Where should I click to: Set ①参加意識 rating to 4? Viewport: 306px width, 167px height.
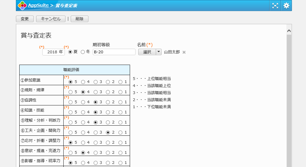[83, 82]
